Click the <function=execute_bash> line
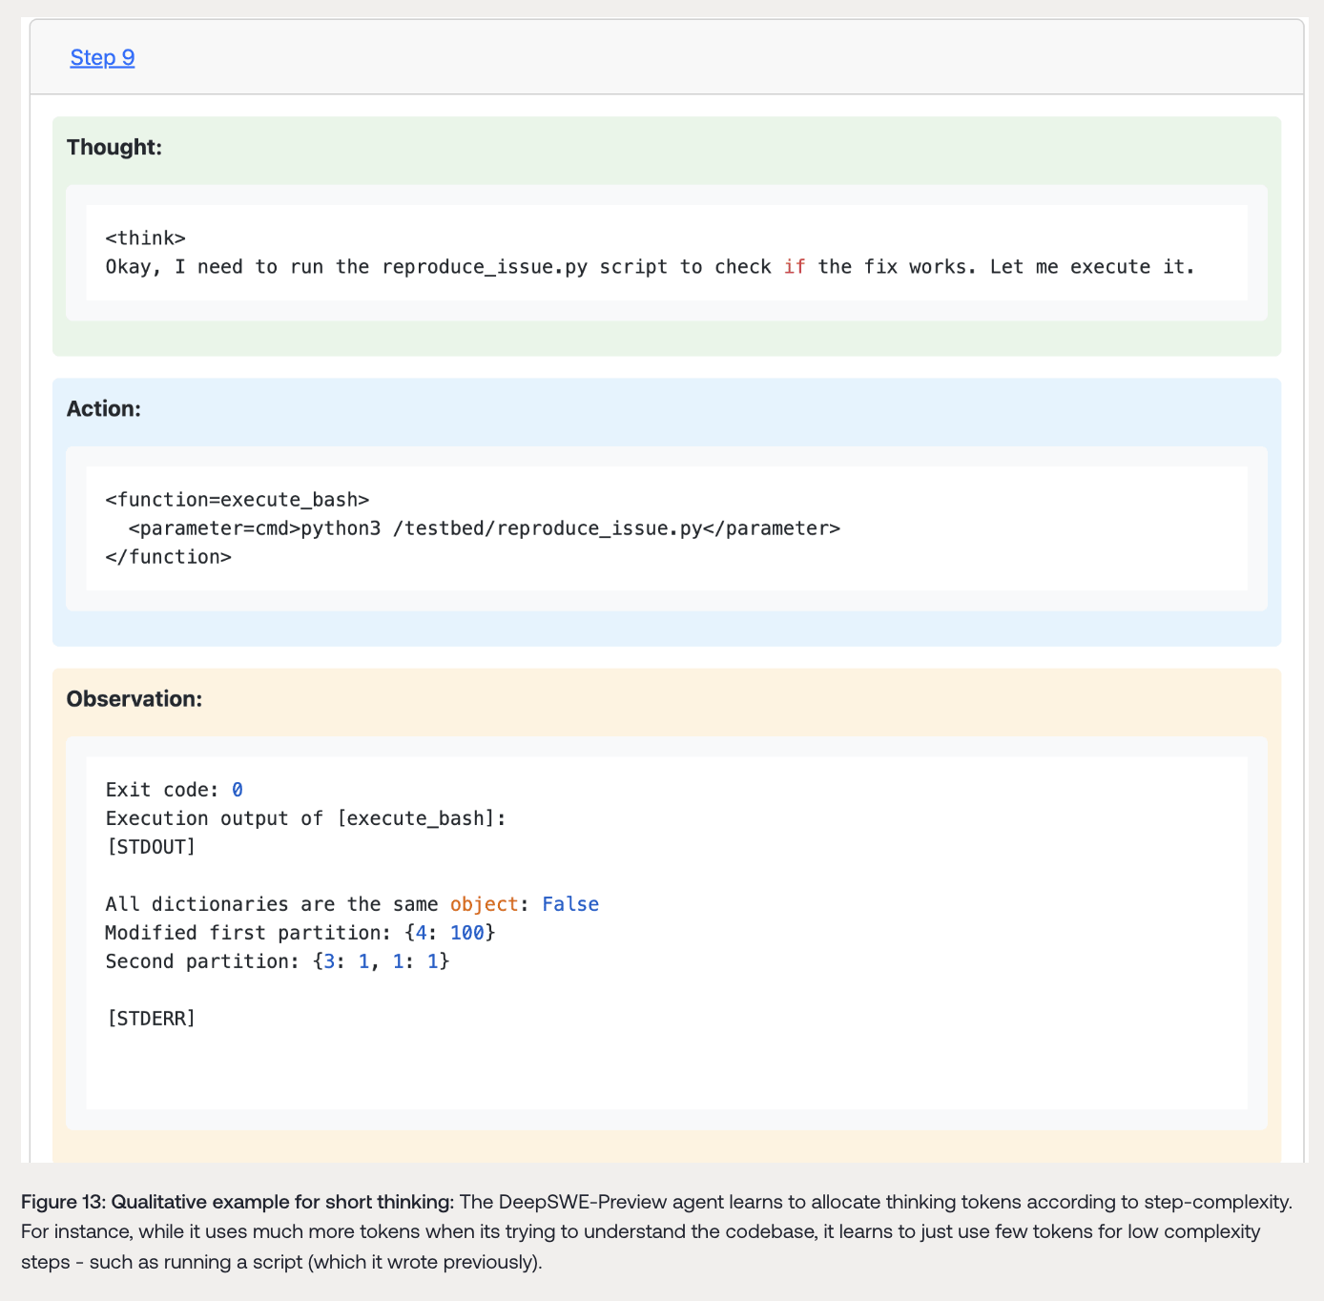 pos(238,499)
